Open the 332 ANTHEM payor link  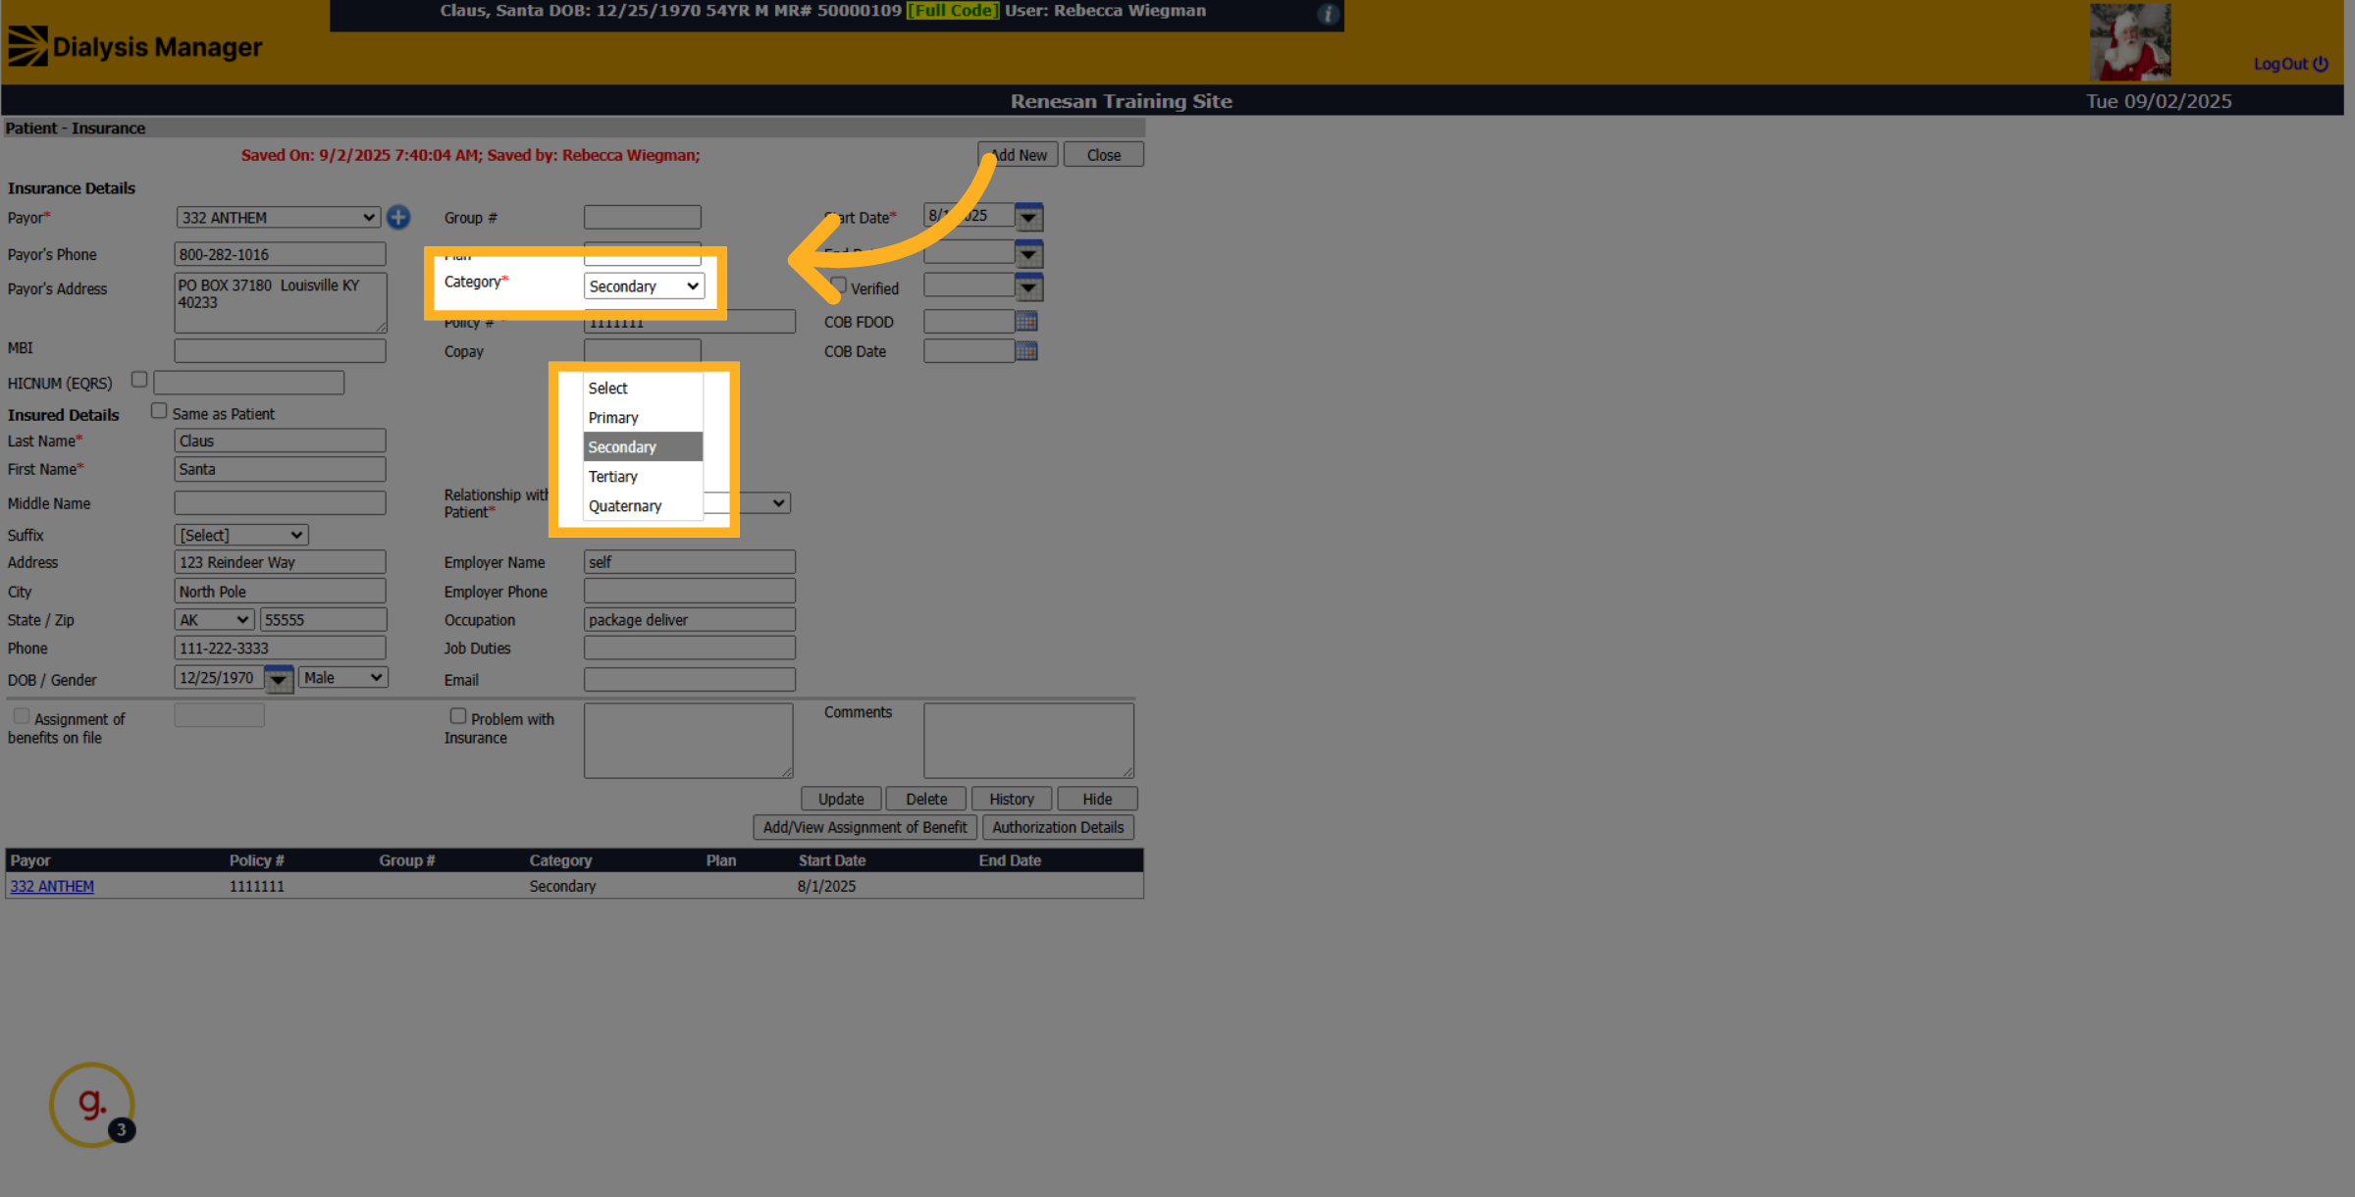click(52, 886)
